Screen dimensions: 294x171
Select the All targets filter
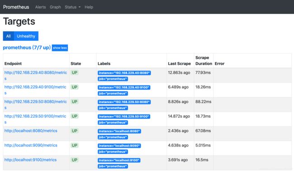click(x=9, y=36)
